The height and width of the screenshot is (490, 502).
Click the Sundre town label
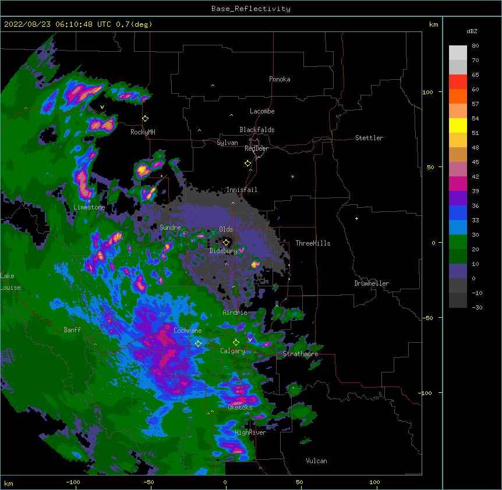click(x=170, y=228)
